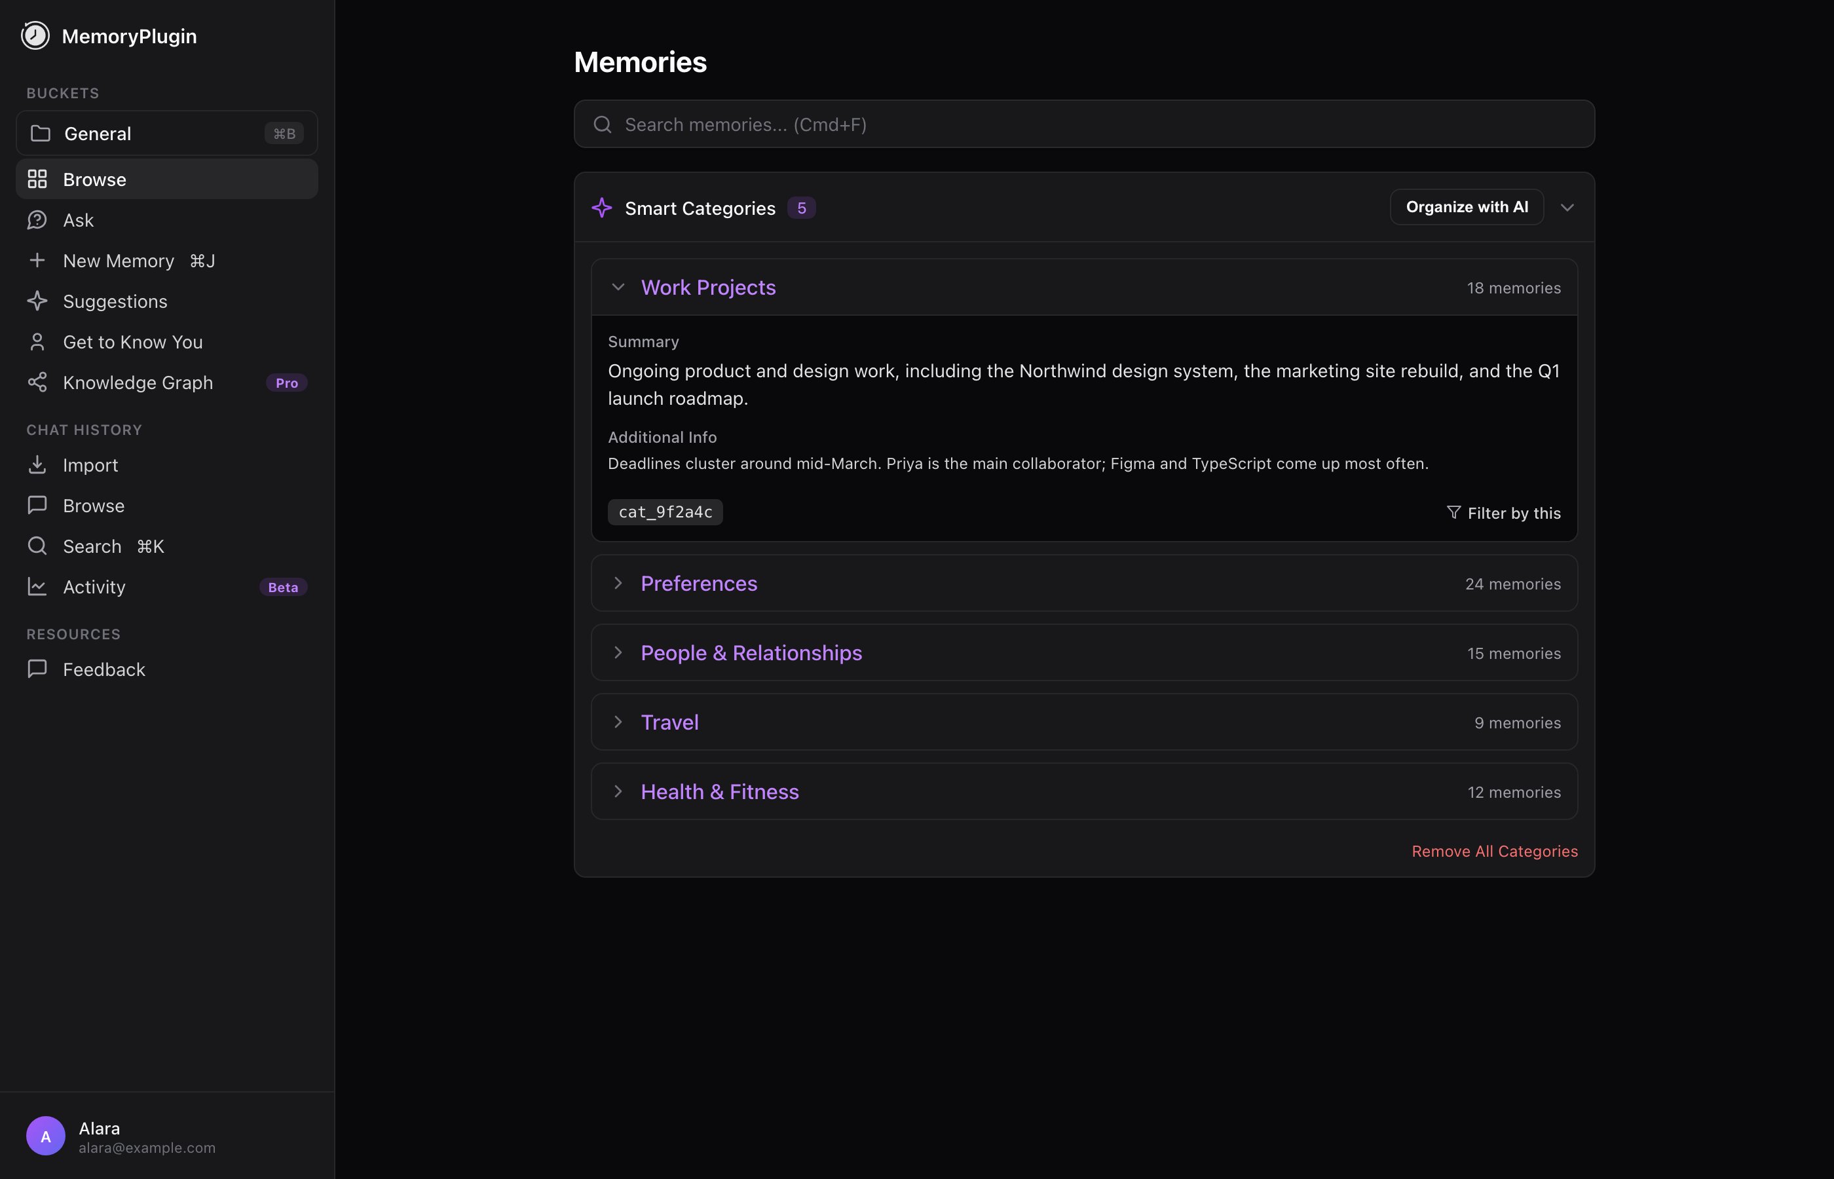Image resolution: width=1834 pixels, height=1179 pixels.
Task: Click the Suggestions sparkle icon
Action: [x=37, y=301]
